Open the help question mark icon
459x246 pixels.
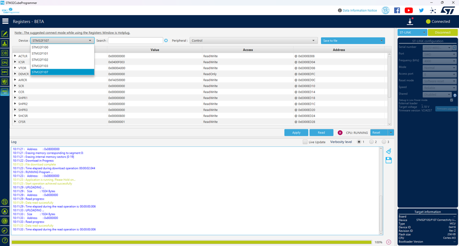pyautogui.click(x=5, y=240)
